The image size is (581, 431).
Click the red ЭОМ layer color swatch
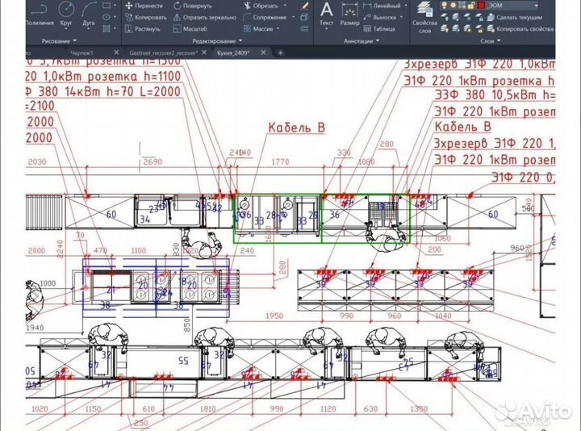pyautogui.click(x=481, y=6)
